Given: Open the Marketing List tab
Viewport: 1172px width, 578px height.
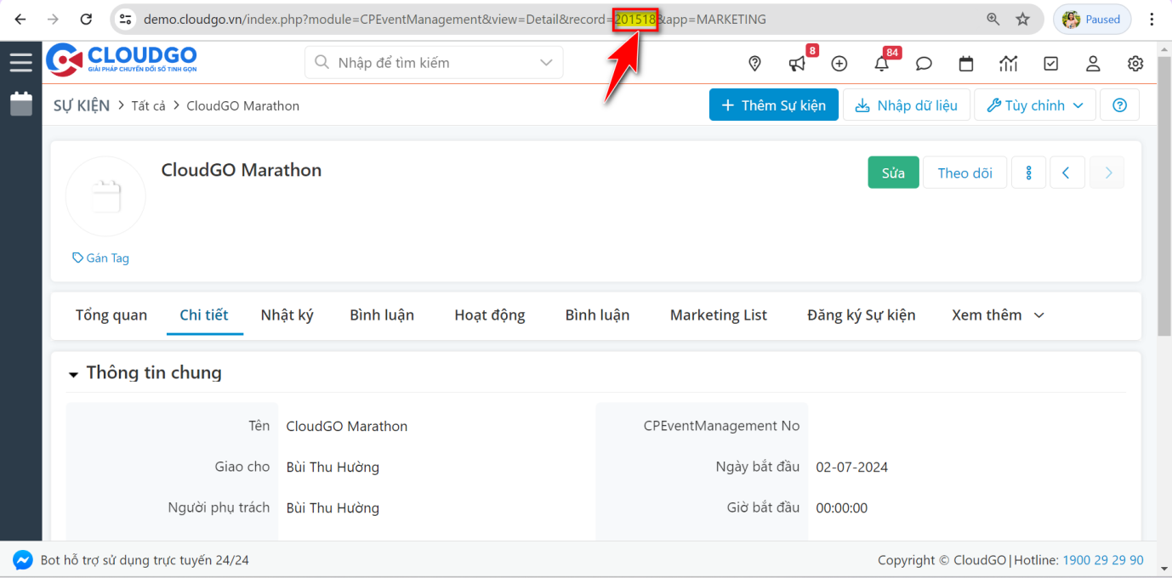Looking at the screenshot, I should click(718, 315).
